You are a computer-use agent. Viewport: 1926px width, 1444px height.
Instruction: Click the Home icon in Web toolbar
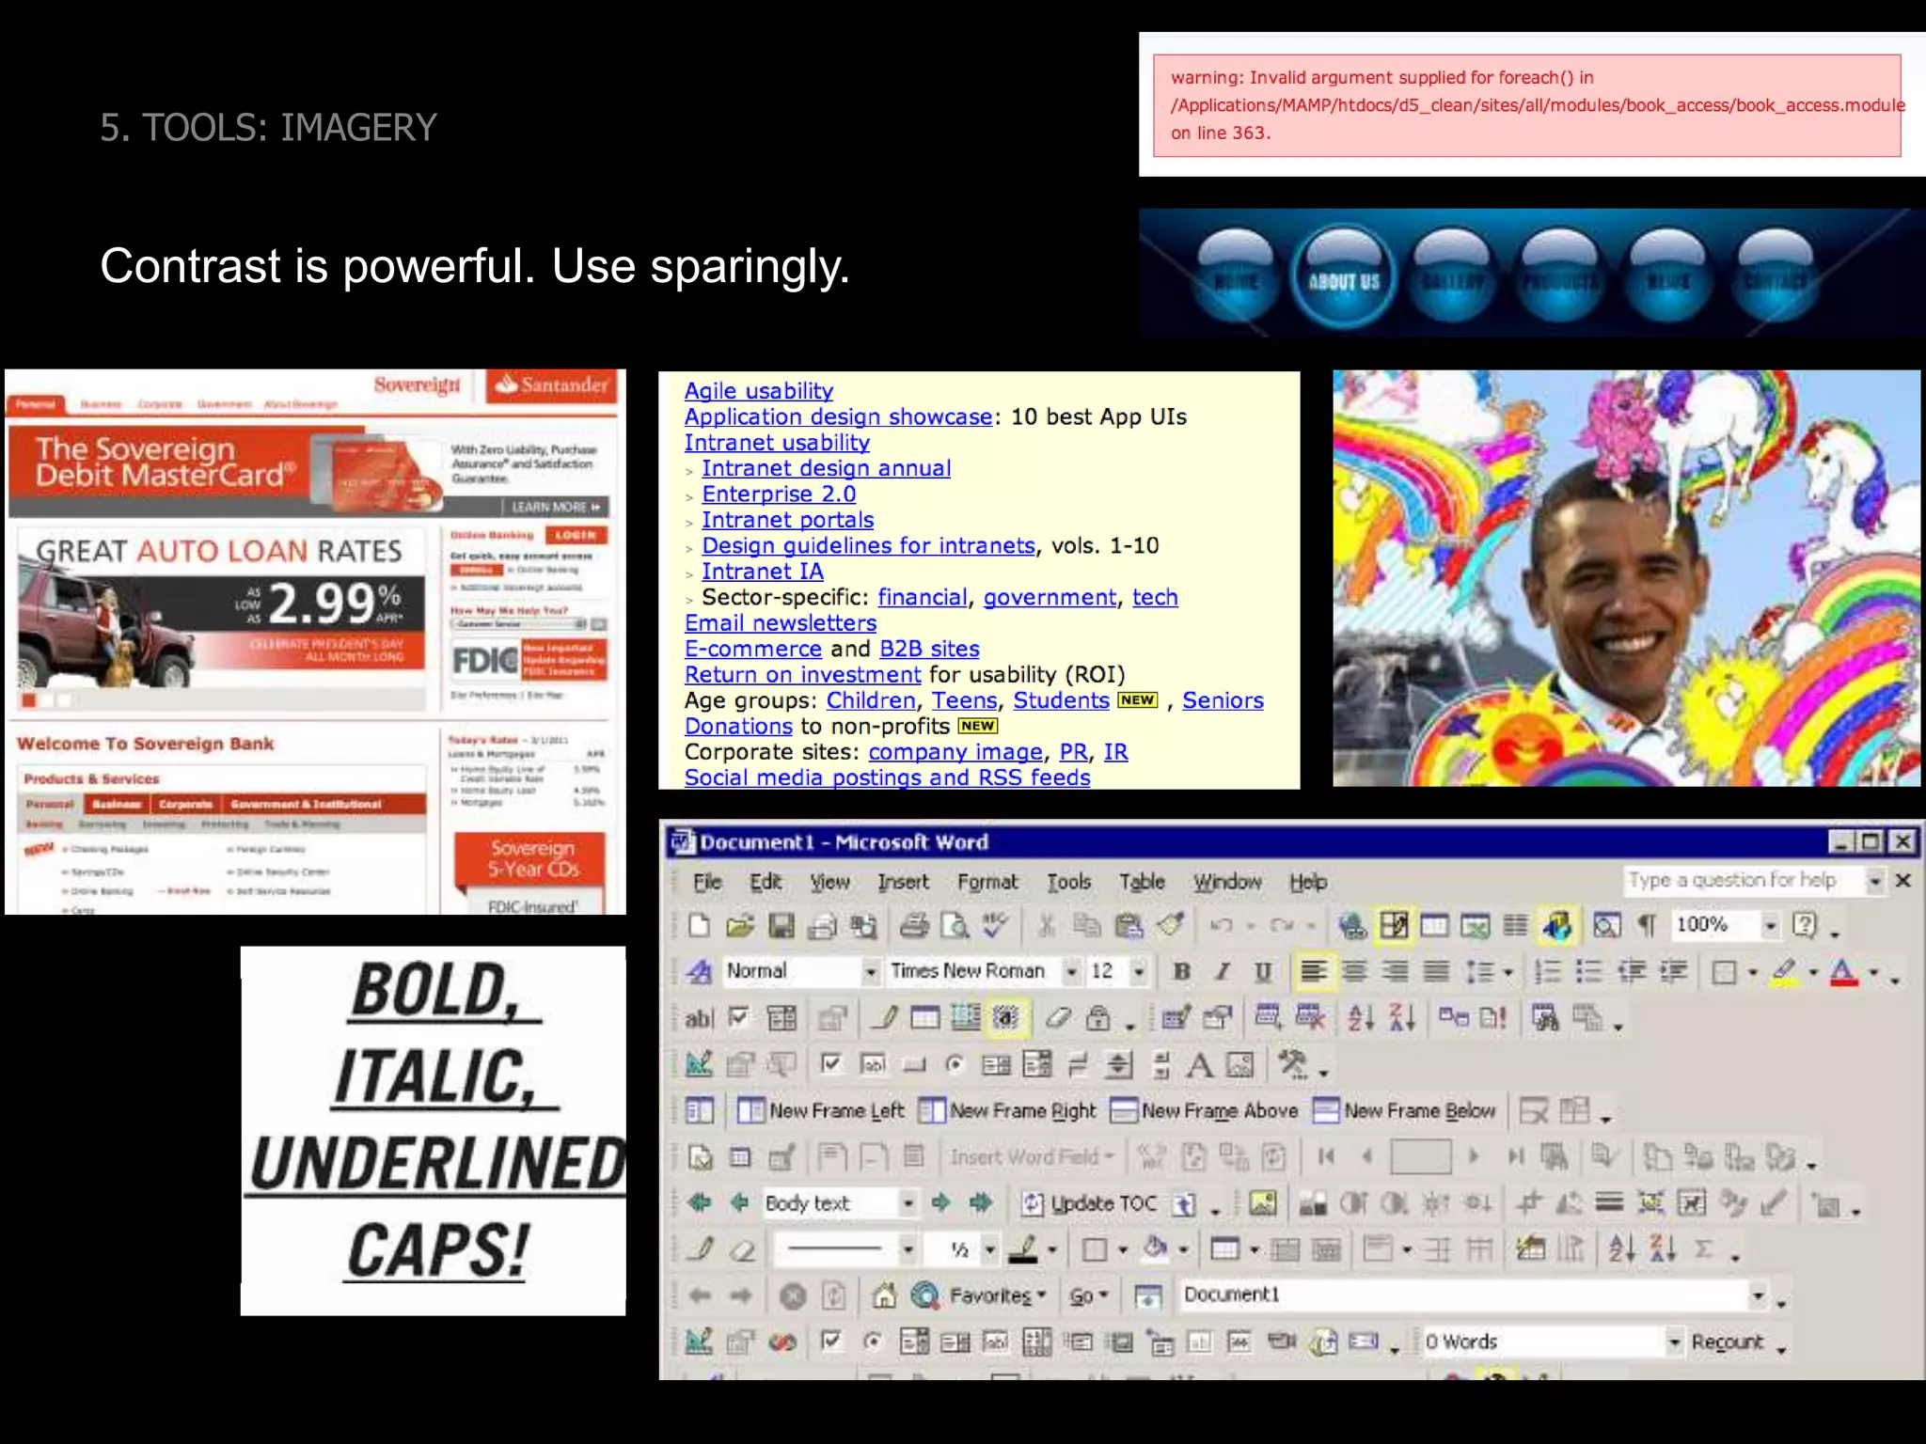click(x=883, y=1295)
